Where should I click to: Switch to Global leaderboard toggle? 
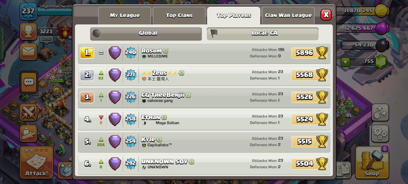[146, 33]
